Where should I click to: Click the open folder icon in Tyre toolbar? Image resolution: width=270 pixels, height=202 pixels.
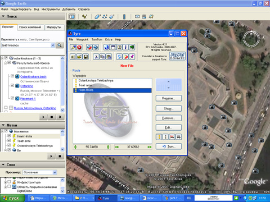(79, 57)
